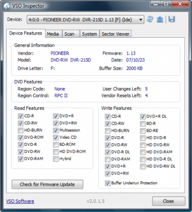The height and width of the screenshot is (212, 192).
Task: Click the buffer size value 2000 KB
Action: point(134,69)
